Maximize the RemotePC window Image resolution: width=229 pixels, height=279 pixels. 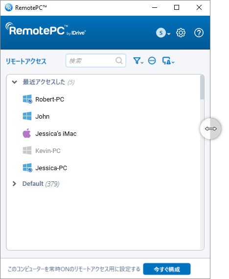(177, 7)
